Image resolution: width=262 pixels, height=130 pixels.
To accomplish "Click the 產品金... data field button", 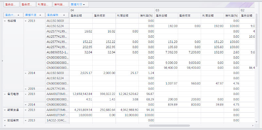I will [11, 5].
